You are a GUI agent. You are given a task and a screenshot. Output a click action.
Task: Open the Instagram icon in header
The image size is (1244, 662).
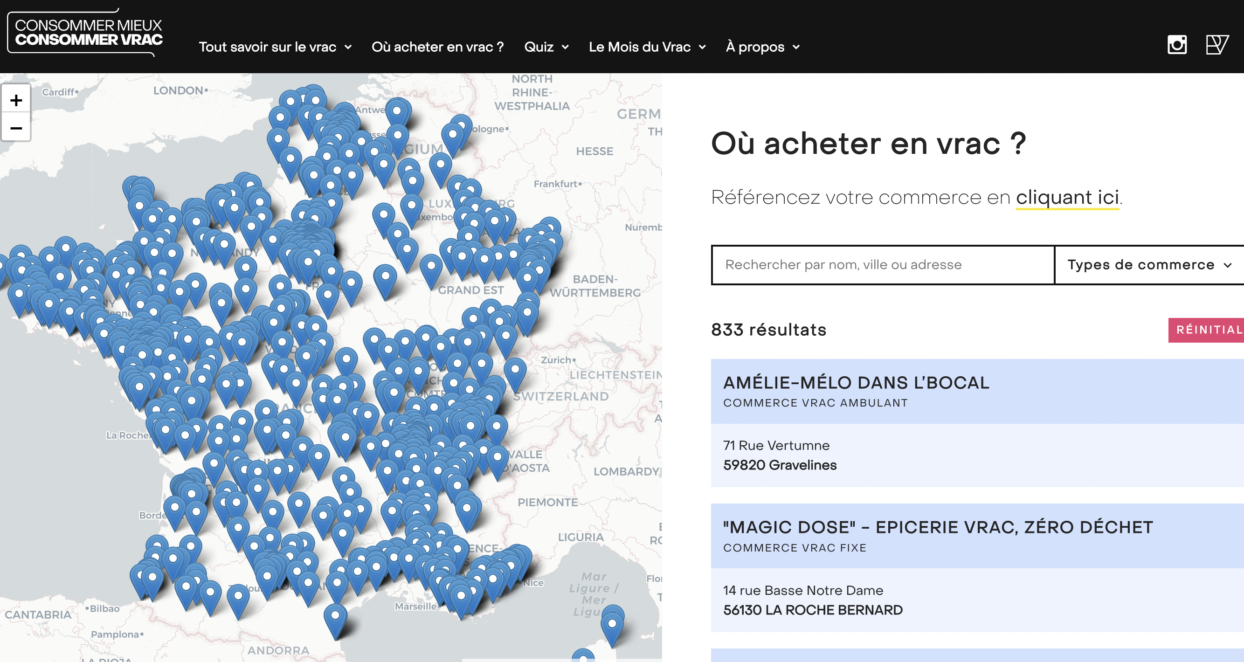point(1177,45)
